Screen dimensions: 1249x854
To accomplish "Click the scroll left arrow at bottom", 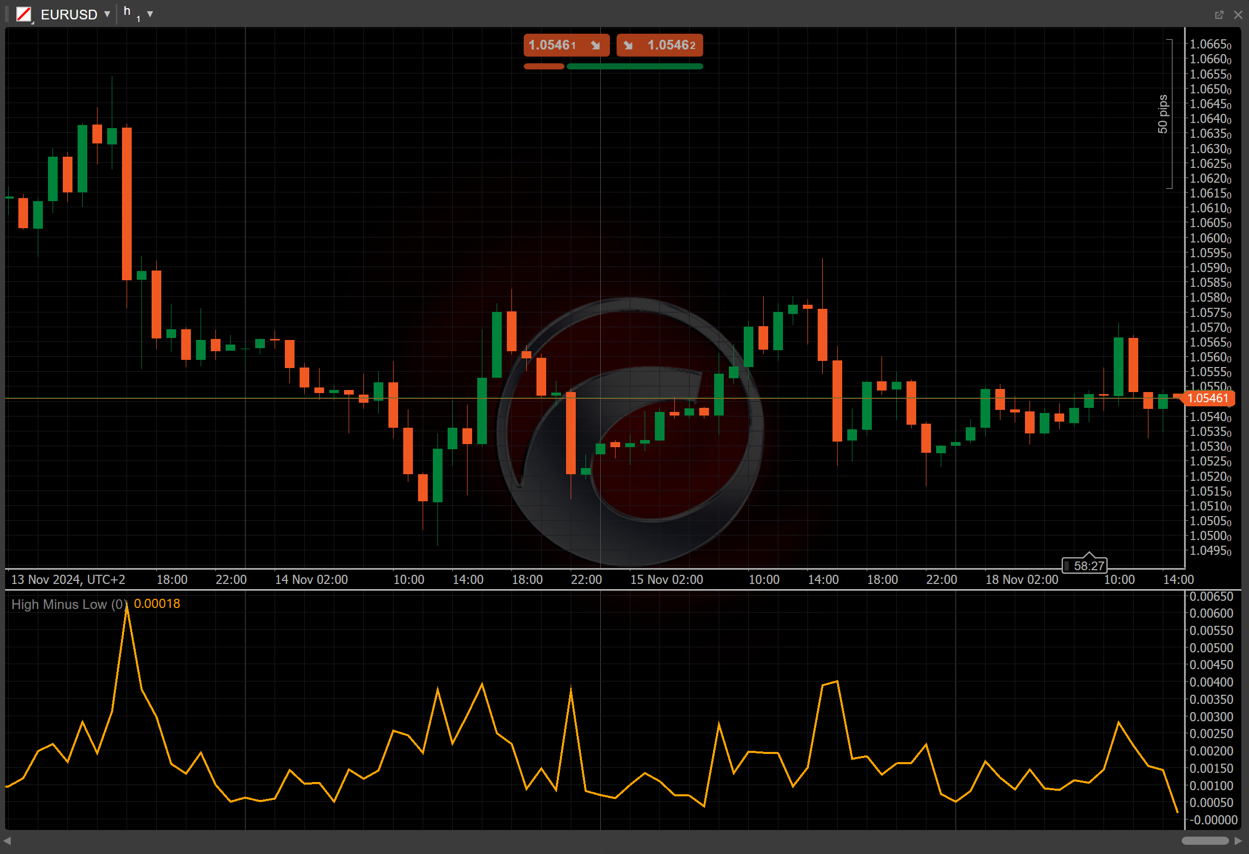I will pos(7,841).
